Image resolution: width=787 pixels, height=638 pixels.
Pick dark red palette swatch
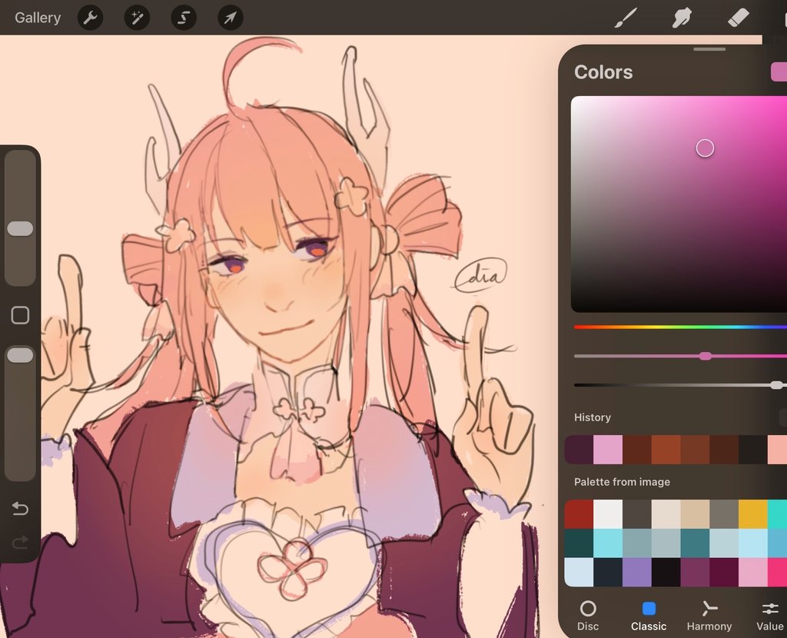pos(579,514)
